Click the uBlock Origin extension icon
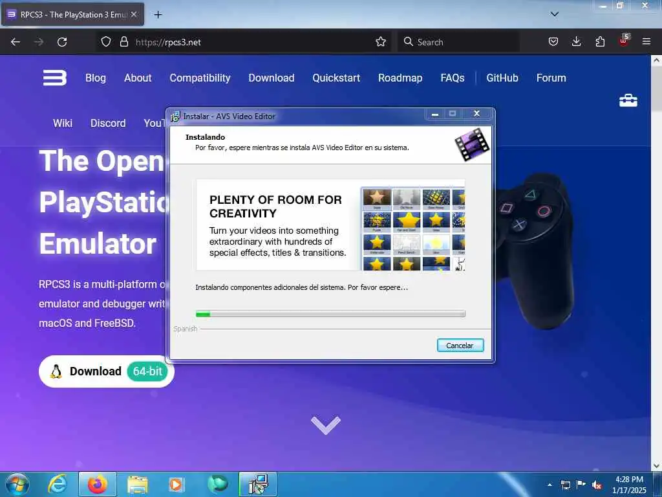 [624, 41]
